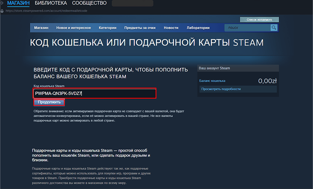
Task: Click the Список желаемого button
Action: click(x=259, y=20)
